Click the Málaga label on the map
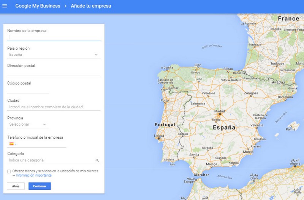Viewport: 304px width, 200px height. [212, 164]
